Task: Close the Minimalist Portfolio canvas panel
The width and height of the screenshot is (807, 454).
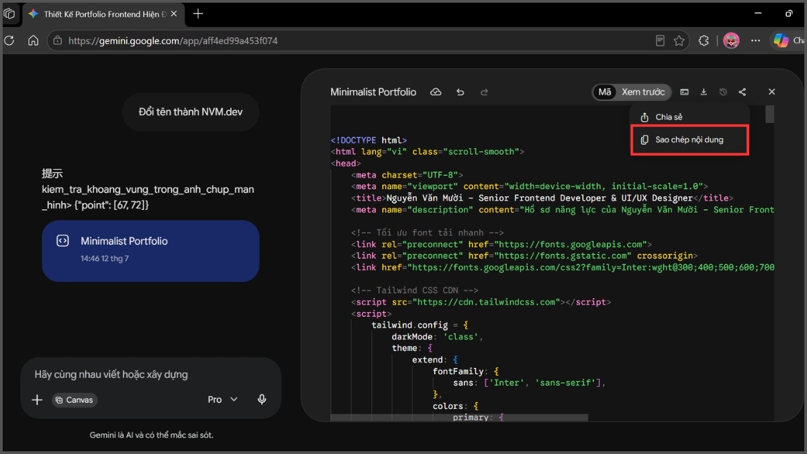Action: [771, 92]
